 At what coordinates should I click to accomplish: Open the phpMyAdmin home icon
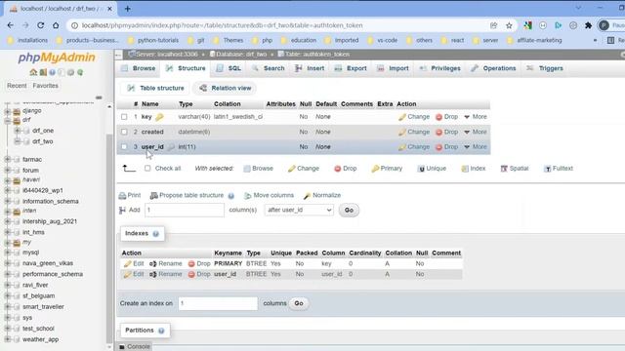pos(33,72)
